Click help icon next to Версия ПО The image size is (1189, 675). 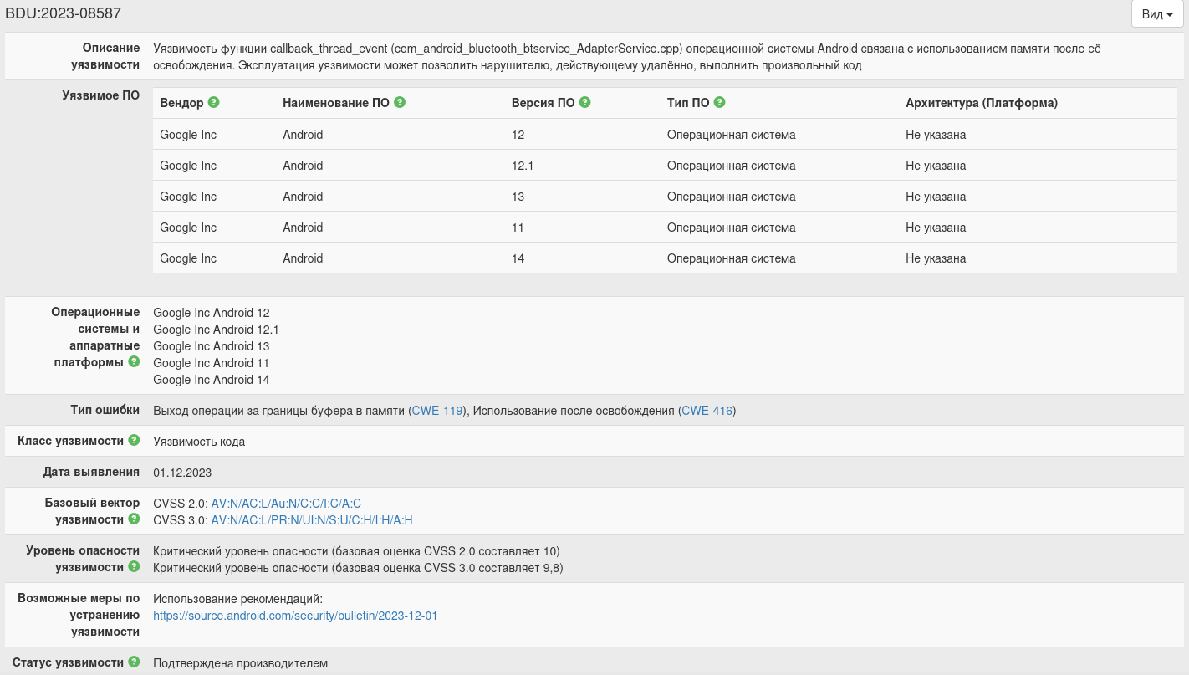tap(584, 102)
